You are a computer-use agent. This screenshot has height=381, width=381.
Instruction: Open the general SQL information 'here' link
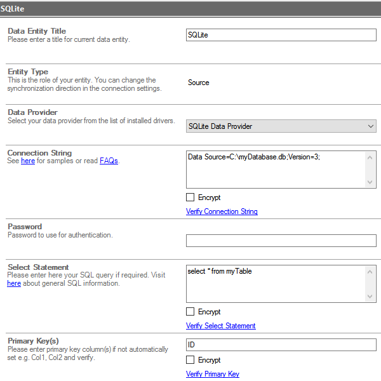point(14,284)
